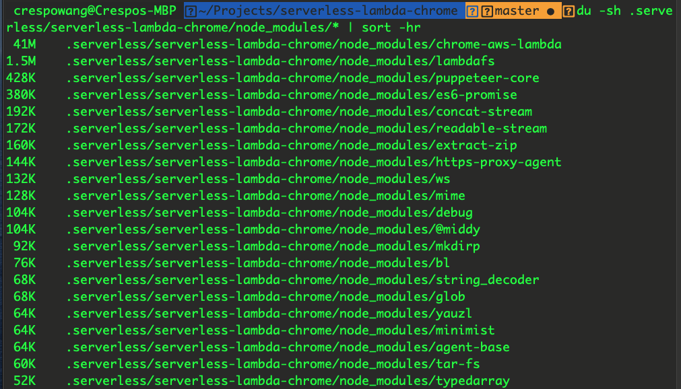
Task: Click the 'sort -hr' command text
Action: pyautogui.click(x=391, y=28)
